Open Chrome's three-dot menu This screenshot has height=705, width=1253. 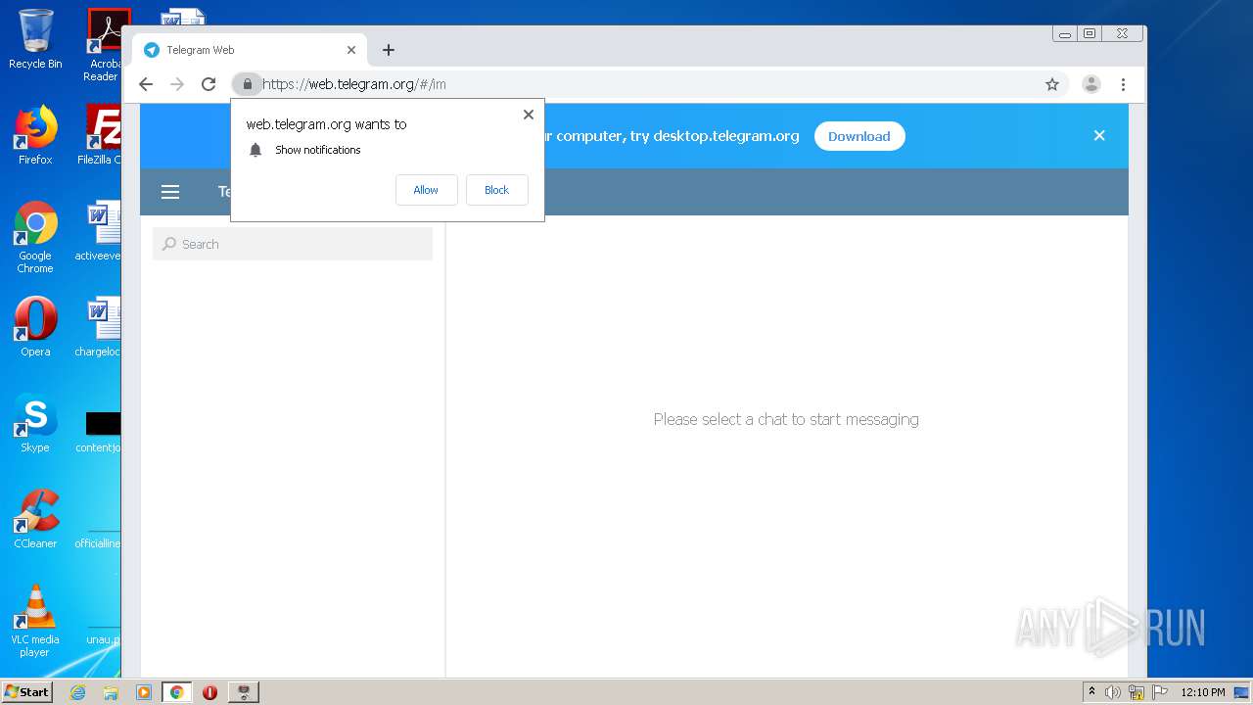(x=1124, y=84)
